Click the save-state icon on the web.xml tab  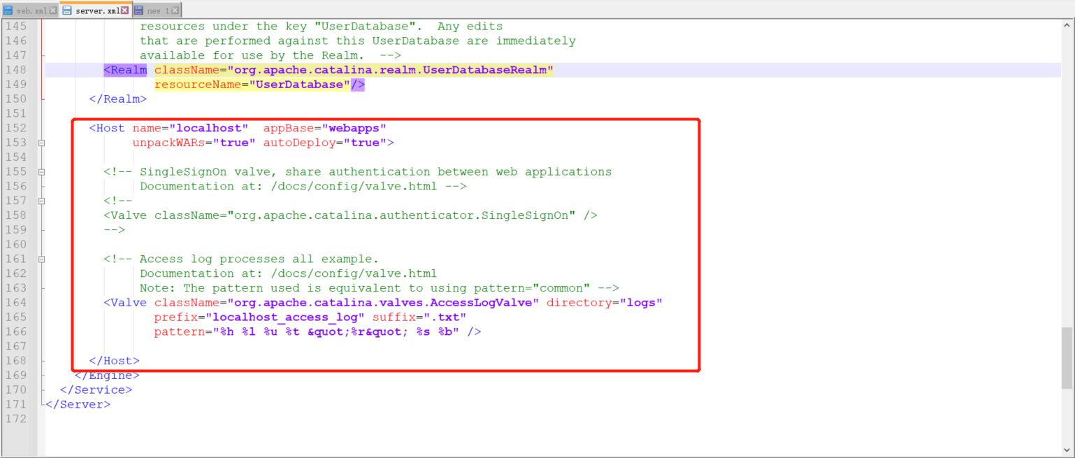point(8,10)
